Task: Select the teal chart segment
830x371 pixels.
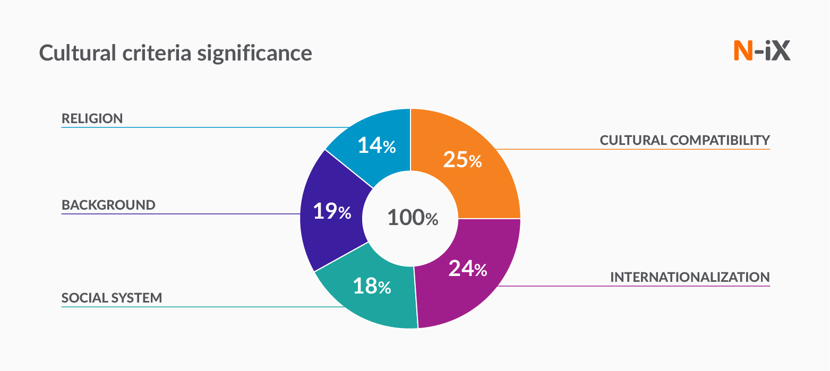Action: coord(366,303)
